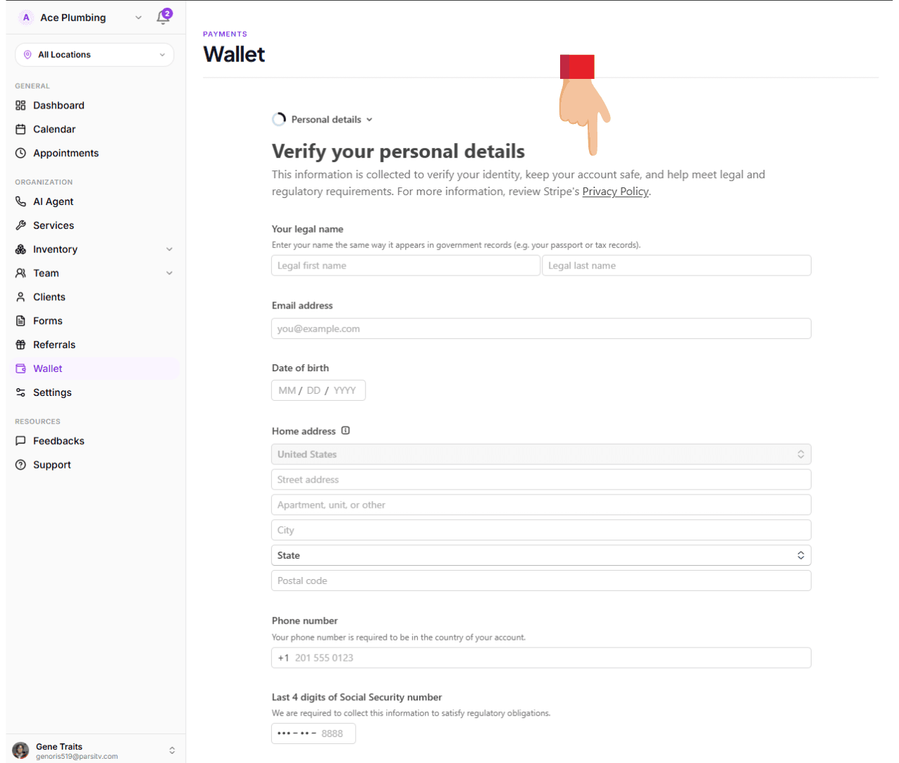Select the Calendar icon in the sidebar

pos(21,129)
